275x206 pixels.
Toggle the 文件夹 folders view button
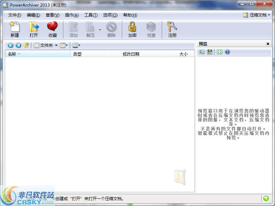click(43, 45)
